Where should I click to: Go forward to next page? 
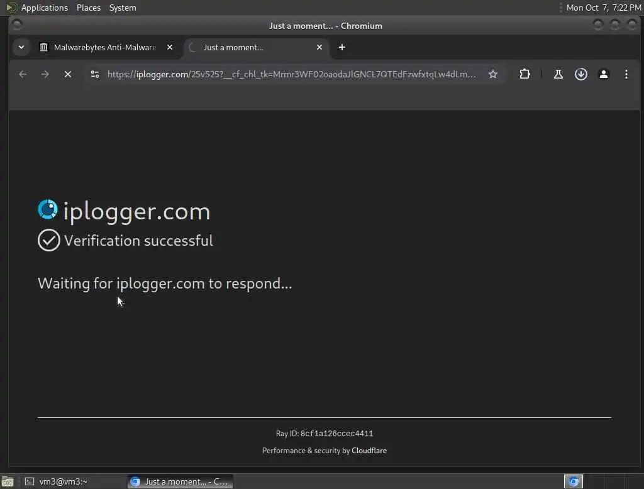tap(45, 74)
